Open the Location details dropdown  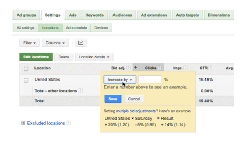[x=94, y=57]
